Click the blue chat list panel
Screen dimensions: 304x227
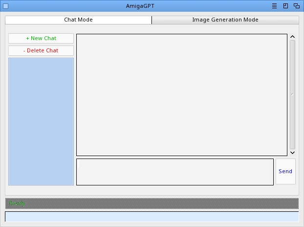coord(41,121)
